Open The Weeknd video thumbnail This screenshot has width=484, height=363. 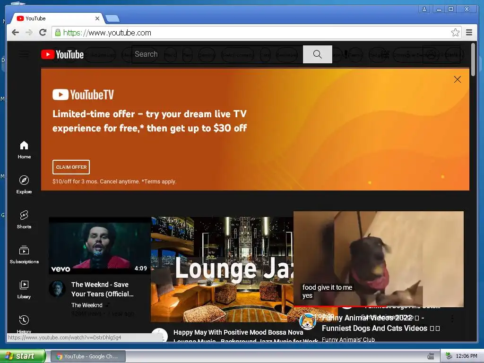[x=100, y=246]
